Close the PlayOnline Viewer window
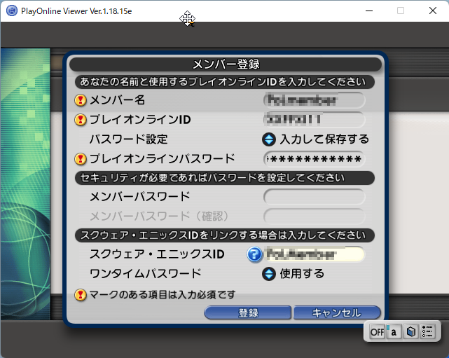 pyautogui.click(x=433, y=11)
